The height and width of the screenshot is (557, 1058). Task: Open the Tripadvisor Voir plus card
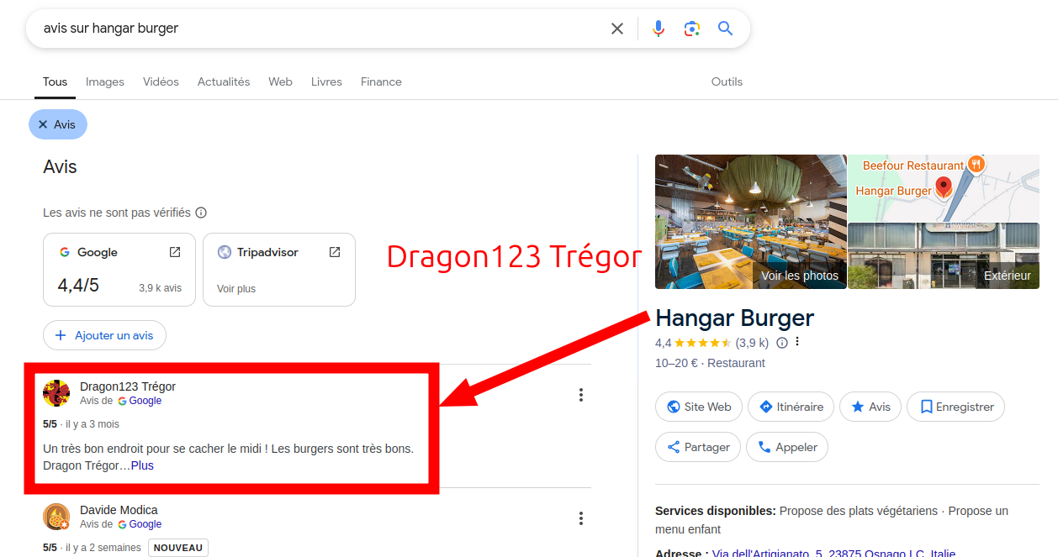(279, 270)
